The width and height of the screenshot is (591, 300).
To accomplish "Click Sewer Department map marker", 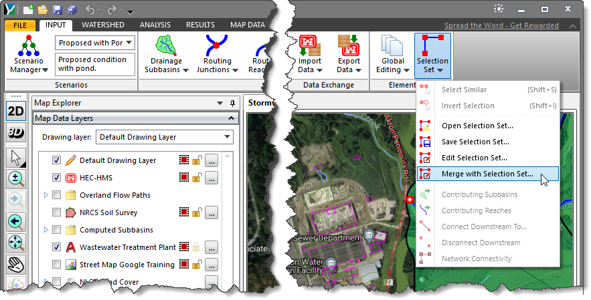I will (369, 236).
